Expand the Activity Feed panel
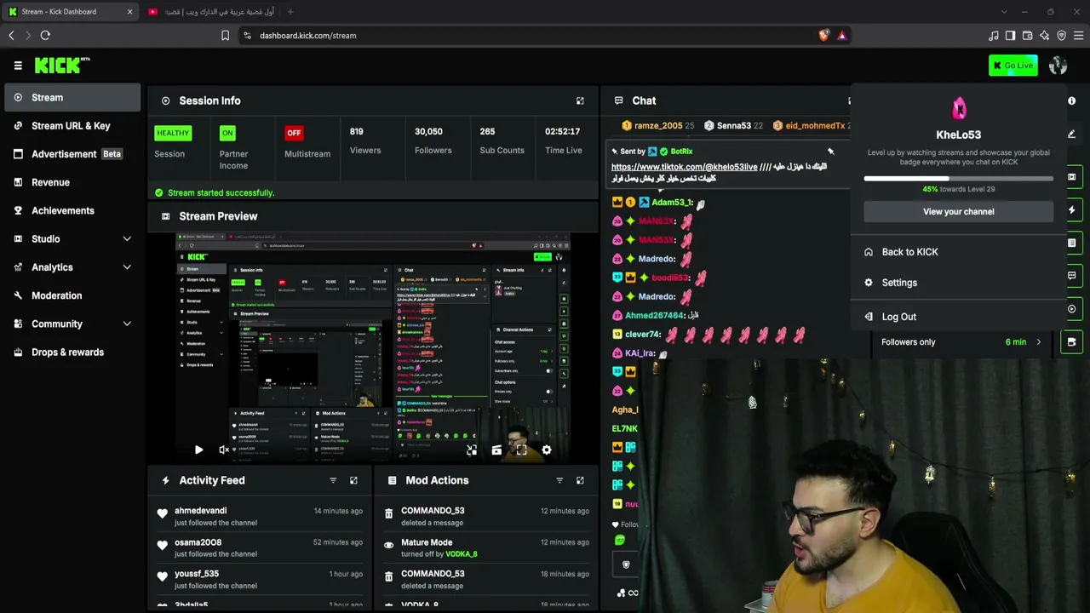The height and width of the screenshot is (613, 1090). (x=353, y=481)
